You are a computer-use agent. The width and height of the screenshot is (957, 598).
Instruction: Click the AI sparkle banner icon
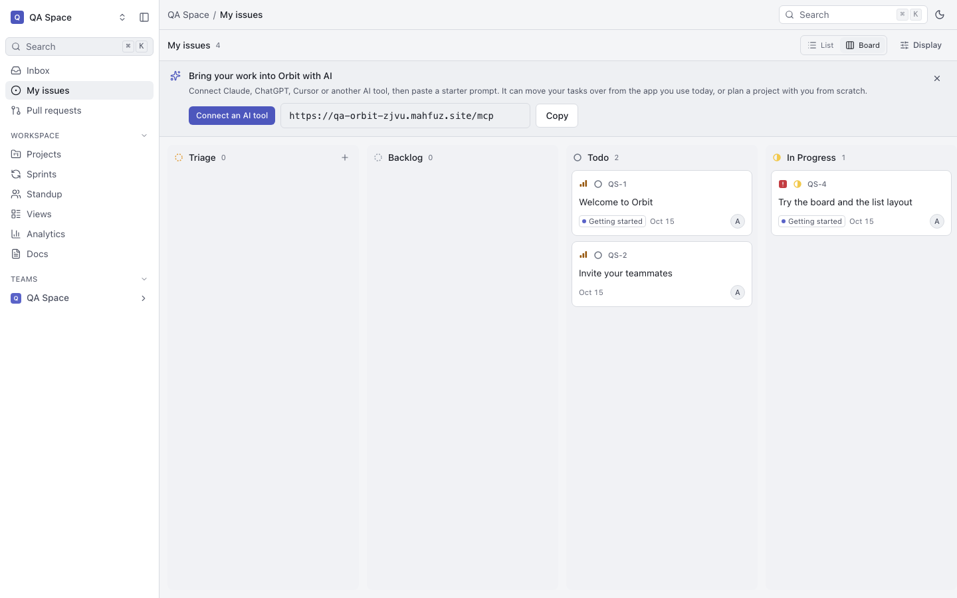[x=175, y=76]
